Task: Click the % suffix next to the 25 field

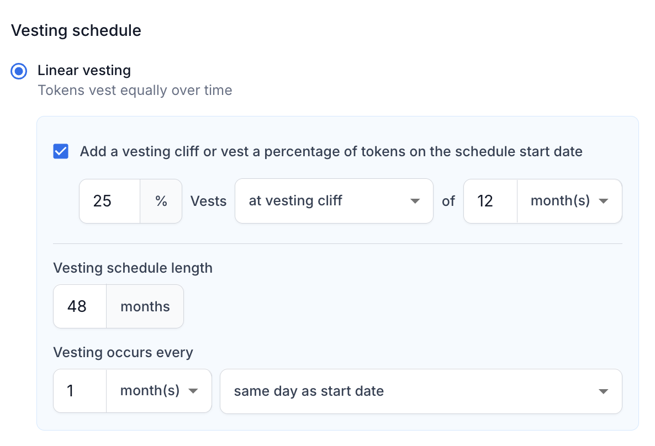Action: tap(161, 201)
